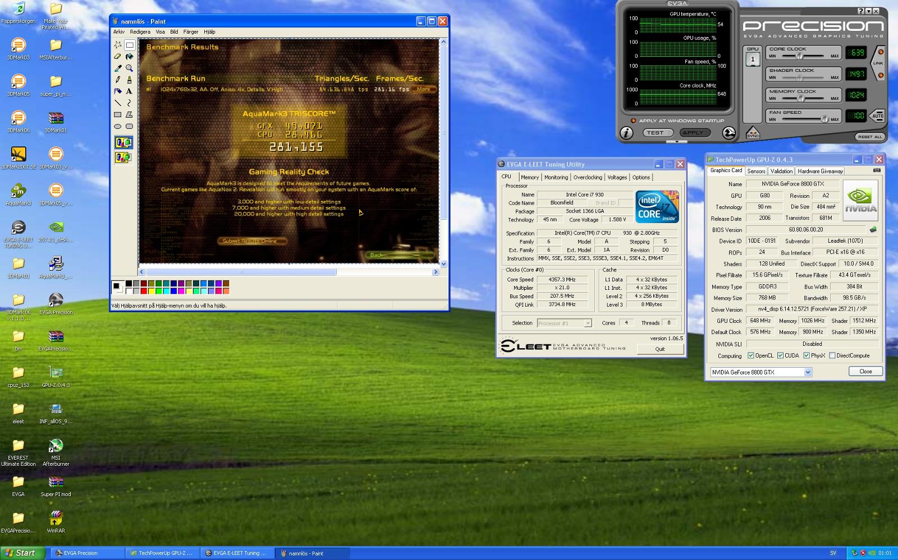
Task: Toggle the LINK clocks control in Precision
Action: point(878,63)
